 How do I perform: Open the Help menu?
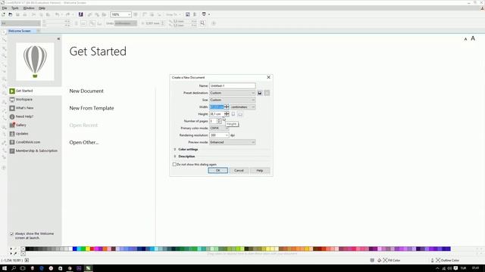pos(42,8)
